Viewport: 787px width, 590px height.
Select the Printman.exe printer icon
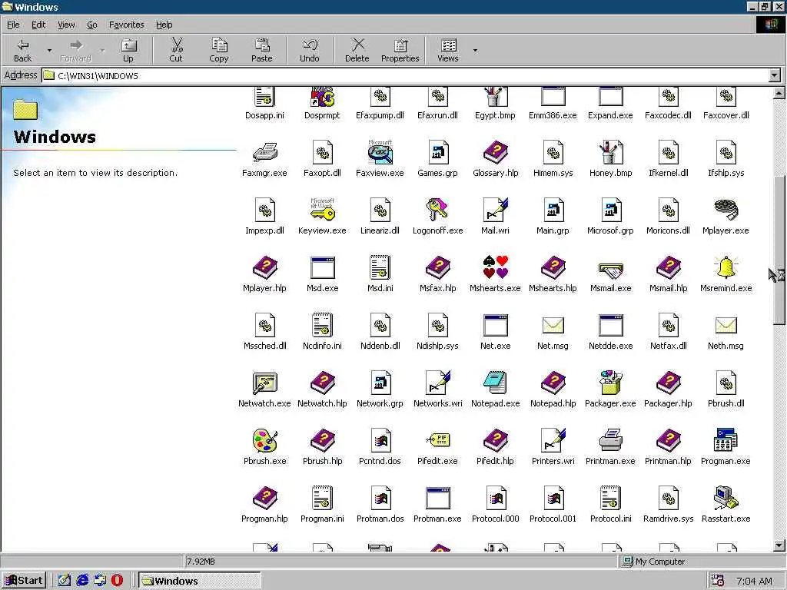(610, 440)
